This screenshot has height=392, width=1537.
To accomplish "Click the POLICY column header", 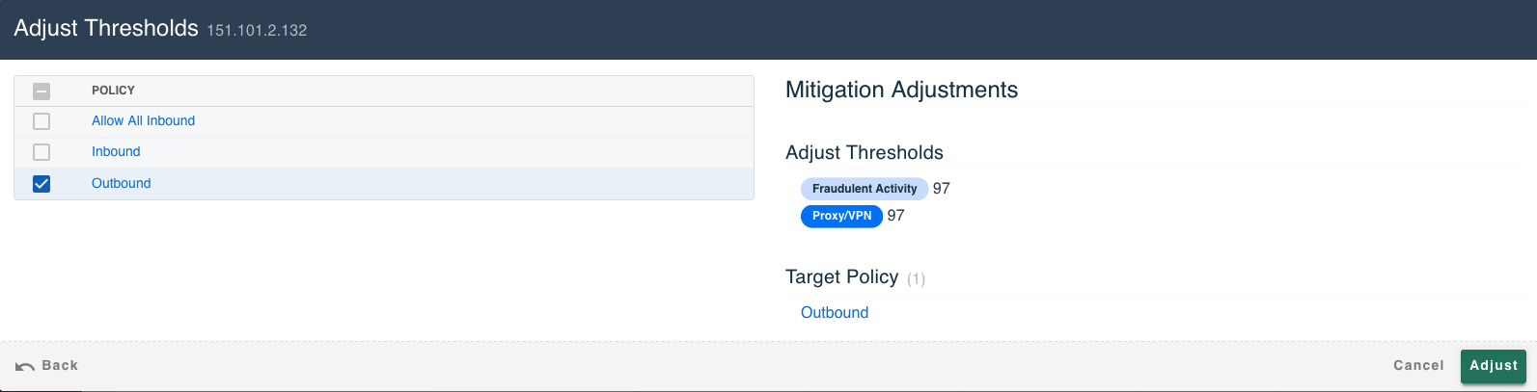I will [x=113, y=91].
